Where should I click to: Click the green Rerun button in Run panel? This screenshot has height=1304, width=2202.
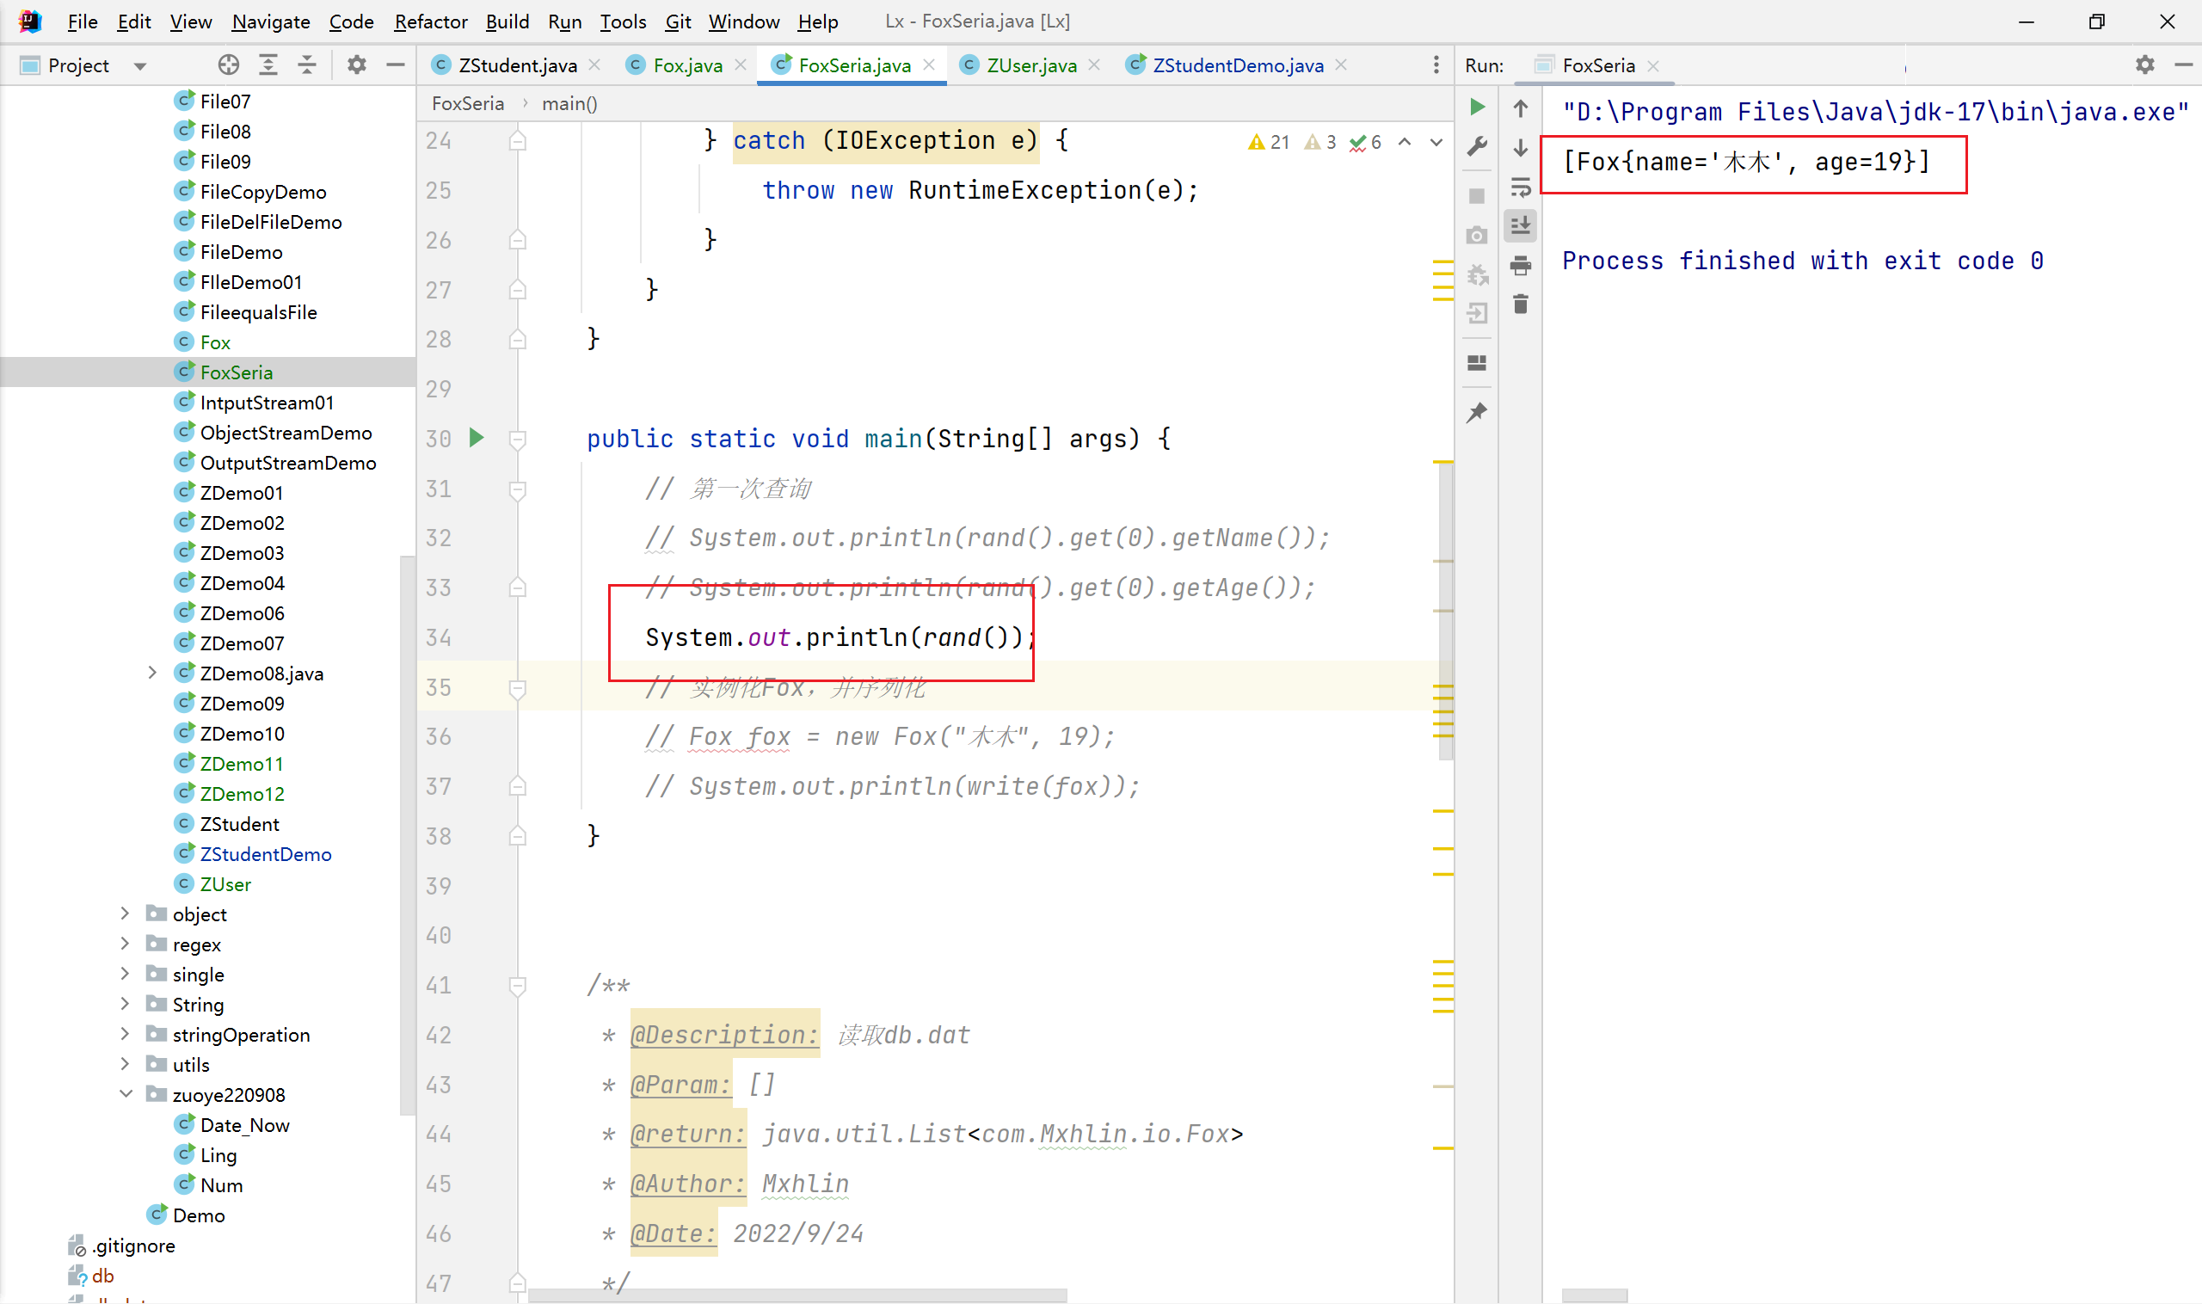pos(1477,108)
